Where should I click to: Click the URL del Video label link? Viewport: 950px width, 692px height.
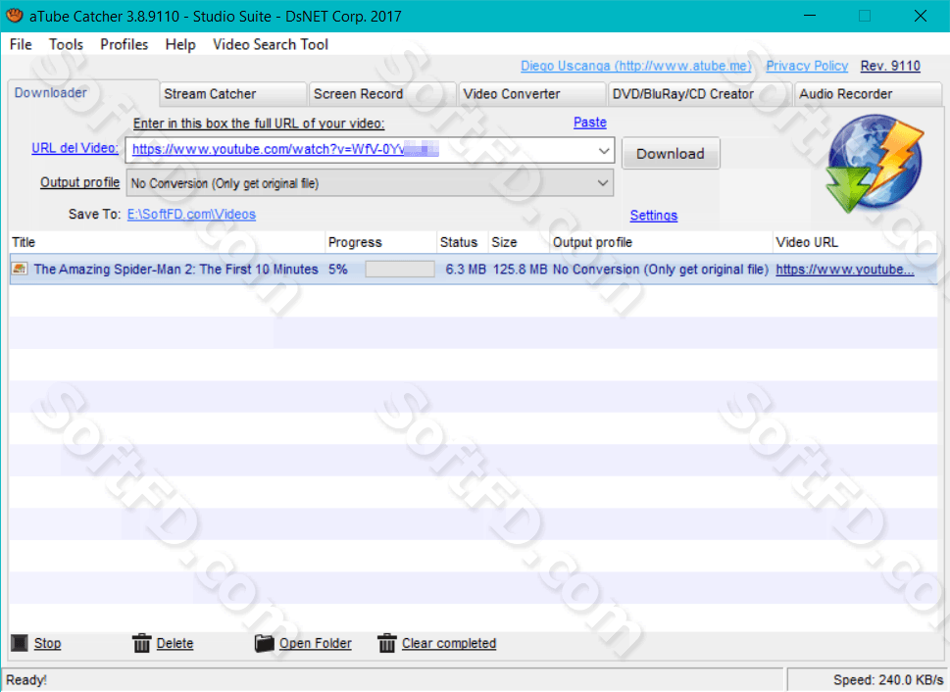coord(75,148)
